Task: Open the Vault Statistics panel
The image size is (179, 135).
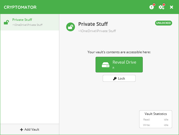Action: 156,114
